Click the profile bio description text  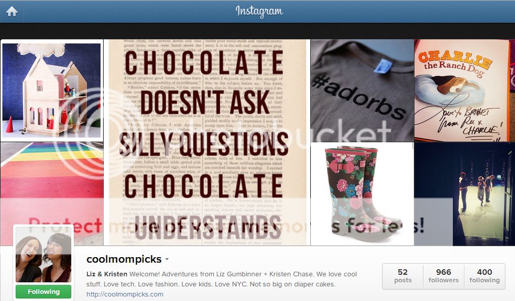click(x=221, y=279)
